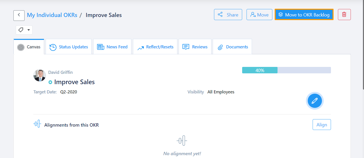Open the News Feed tab
The height and width of the screenshot is (158, 364).
112,47
